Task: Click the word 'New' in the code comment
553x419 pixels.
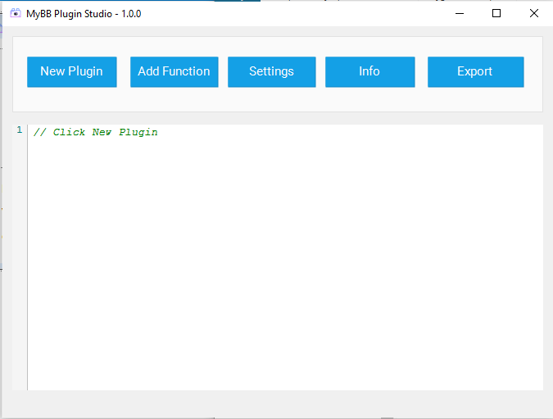Action: tap(102, 133)
